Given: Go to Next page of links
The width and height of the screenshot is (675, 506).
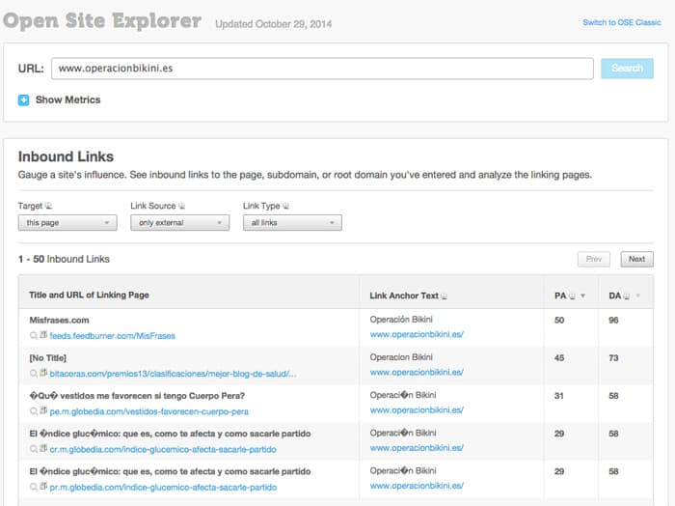Looking at the screenshot, I should 636,259.
